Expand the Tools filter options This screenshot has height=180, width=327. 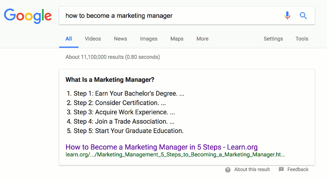pos(302,39)
